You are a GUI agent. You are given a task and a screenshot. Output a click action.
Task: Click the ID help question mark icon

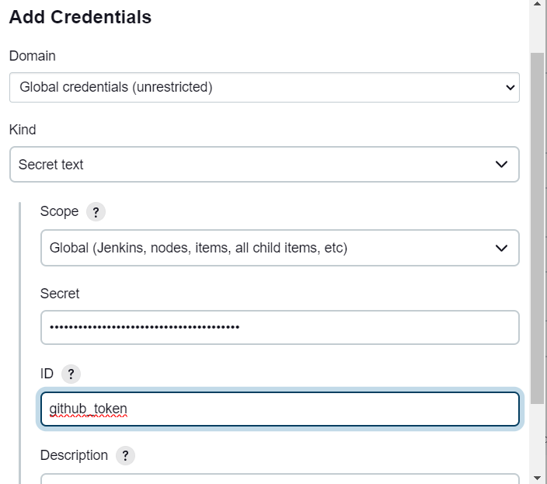coord(71,374)
